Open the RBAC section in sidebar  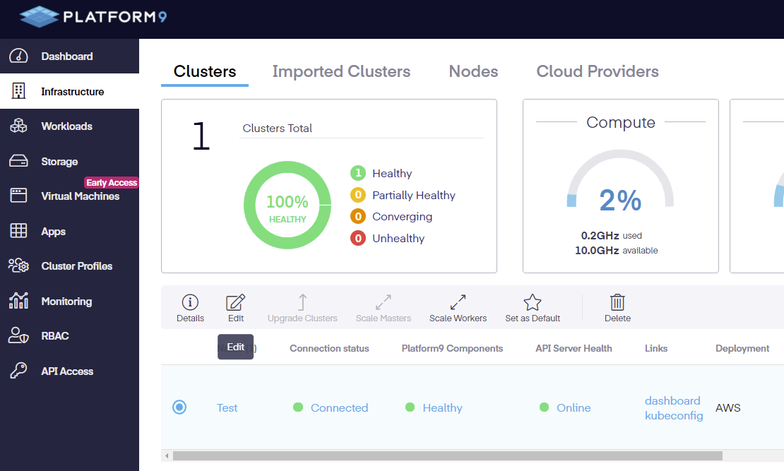point(54,336)
